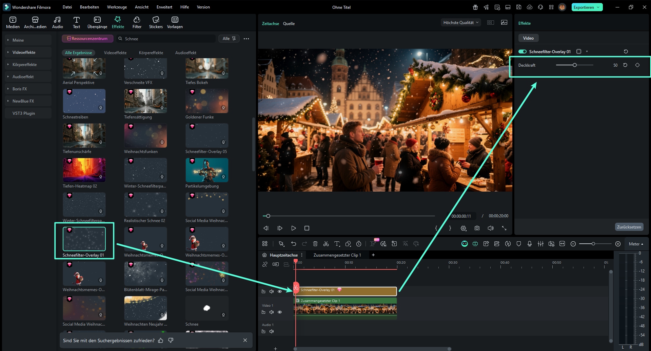
Task: Split the clip with the scissors tool
Action: 326,244
